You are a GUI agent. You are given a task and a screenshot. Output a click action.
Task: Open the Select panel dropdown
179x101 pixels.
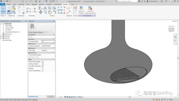(3, 16)
